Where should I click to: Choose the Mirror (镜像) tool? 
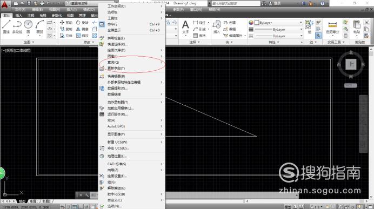coord(82,29)
